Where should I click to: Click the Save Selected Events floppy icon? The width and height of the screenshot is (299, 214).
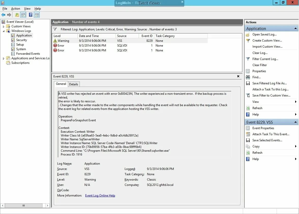(x=248, y=140)
